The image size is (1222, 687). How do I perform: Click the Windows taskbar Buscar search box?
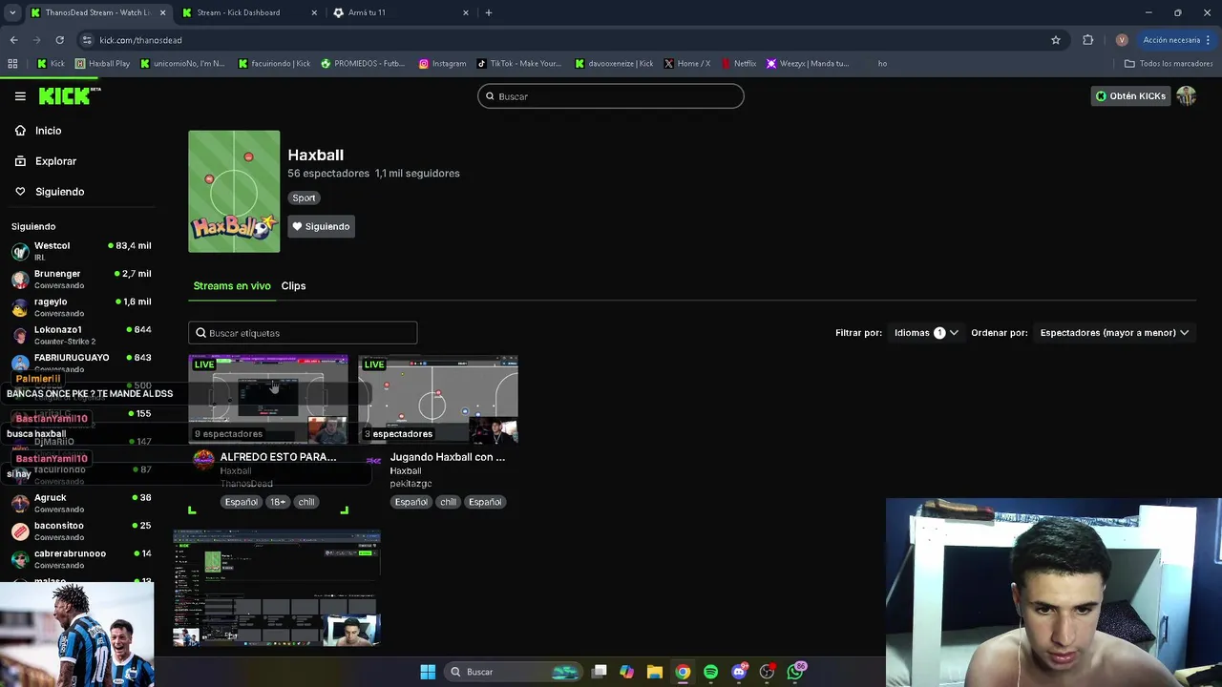click(514, 672)
